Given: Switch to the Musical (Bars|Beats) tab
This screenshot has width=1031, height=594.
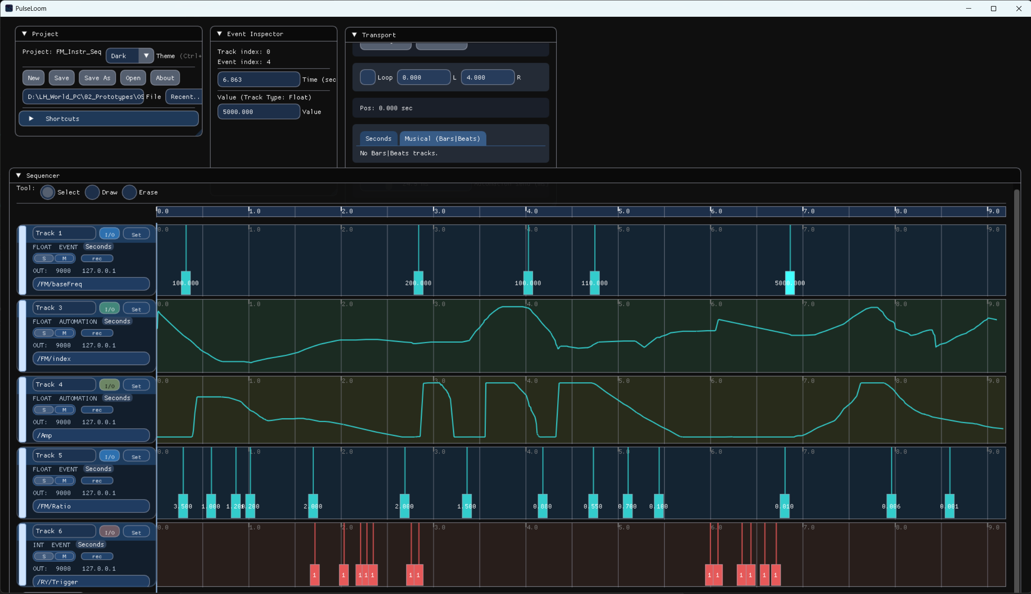Looking at the screenshot, I should pyautogui.click(x=442, y=138).
